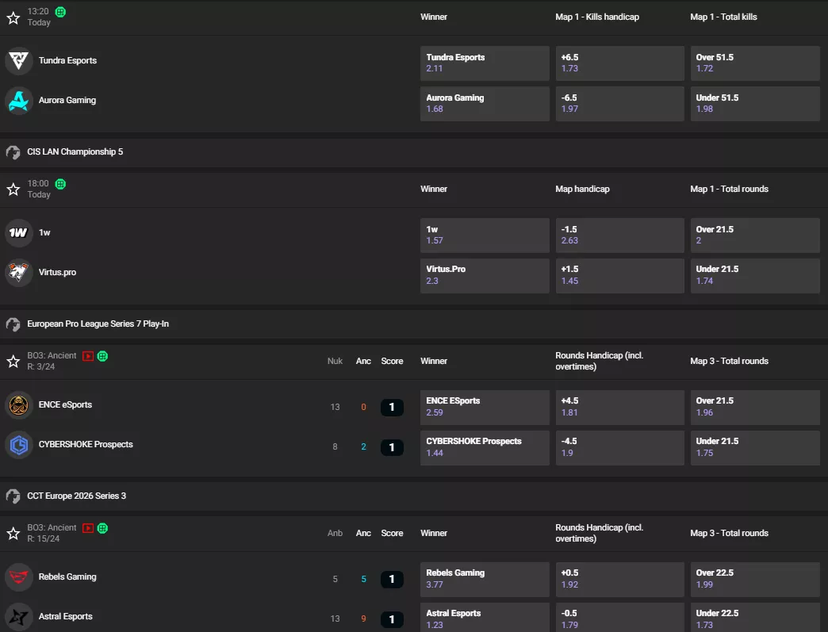This screenshot has height=632, width=828.
Task: Click 'Map 1 - Kills handicap' column header
Action: (597, 17)
